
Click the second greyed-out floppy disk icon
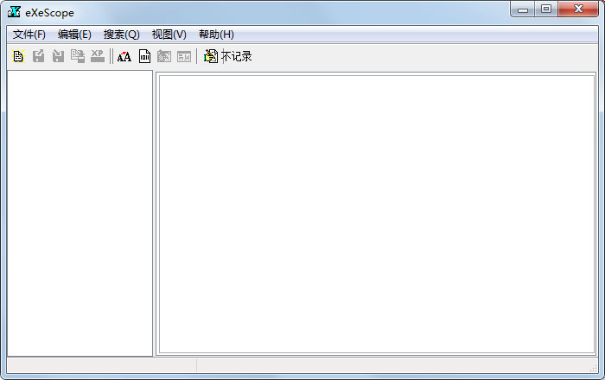pos(58,56)
